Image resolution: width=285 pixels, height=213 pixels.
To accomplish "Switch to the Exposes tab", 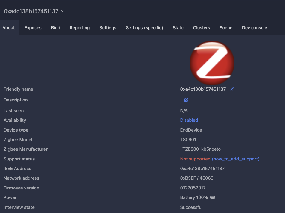I will [33, 27].
